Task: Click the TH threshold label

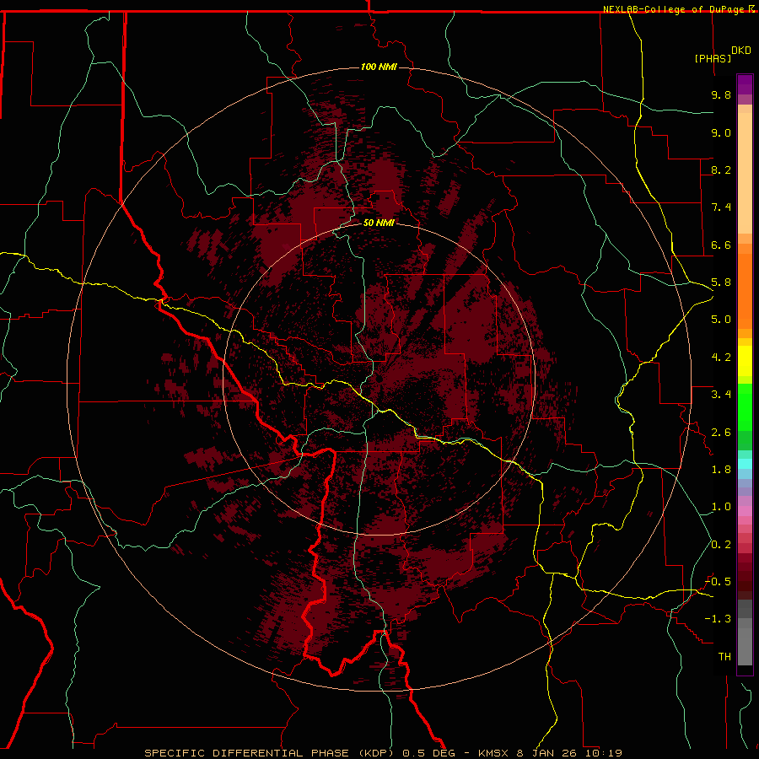Action: [724, 657]
